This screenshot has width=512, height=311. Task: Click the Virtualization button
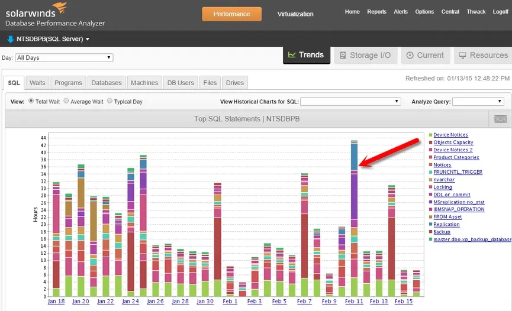coord(295,14)
